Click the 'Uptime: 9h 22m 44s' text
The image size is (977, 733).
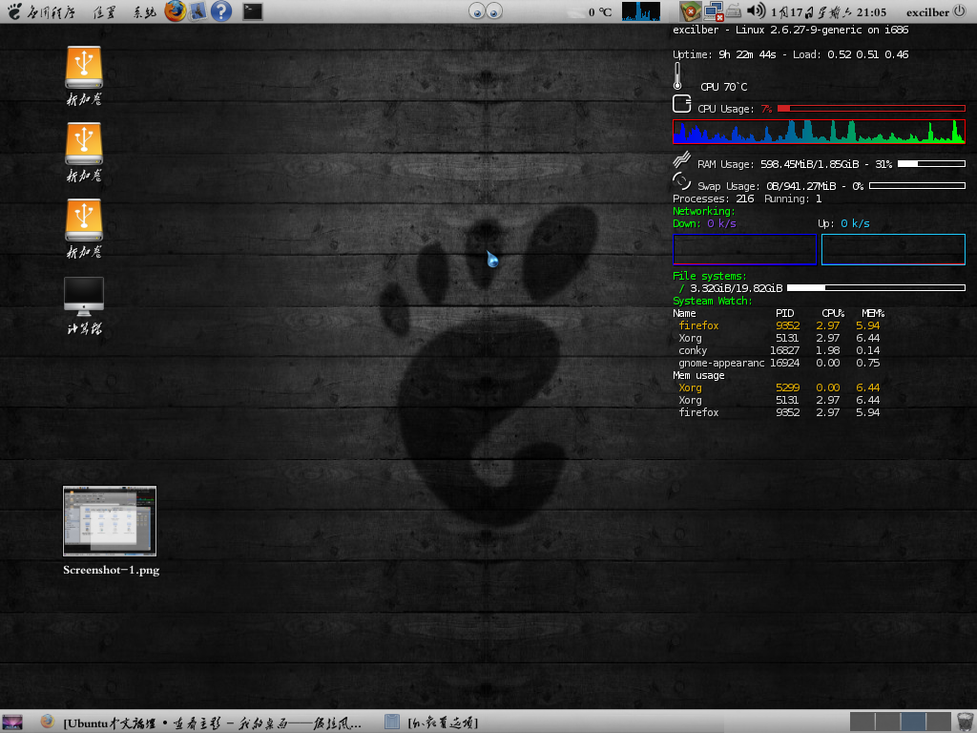724,54
